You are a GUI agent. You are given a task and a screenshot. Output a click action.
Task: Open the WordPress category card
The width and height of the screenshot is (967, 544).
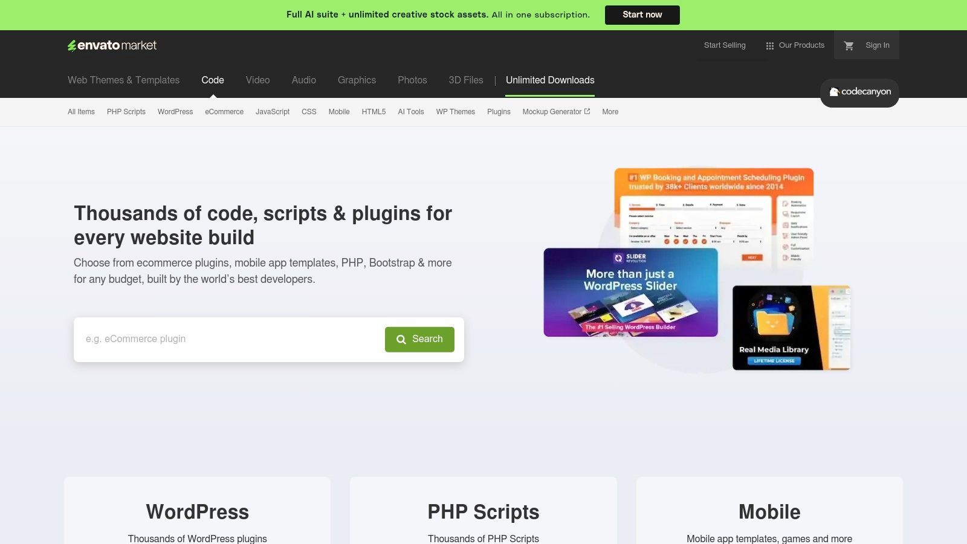point(197,511)
